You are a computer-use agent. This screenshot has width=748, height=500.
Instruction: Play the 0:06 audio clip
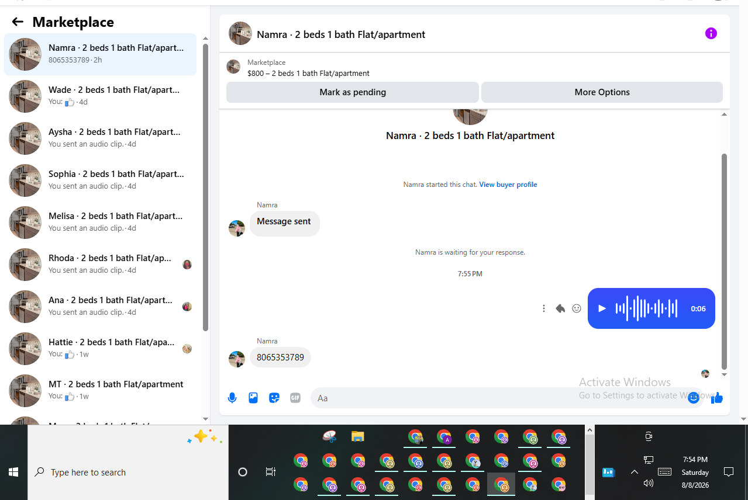click(602, 308)
